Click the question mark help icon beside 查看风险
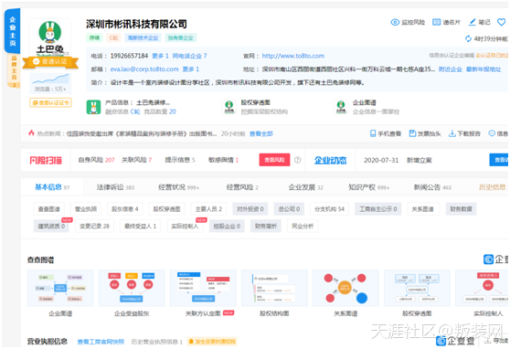The image size is (510, 349). click(x=297, y=160)
